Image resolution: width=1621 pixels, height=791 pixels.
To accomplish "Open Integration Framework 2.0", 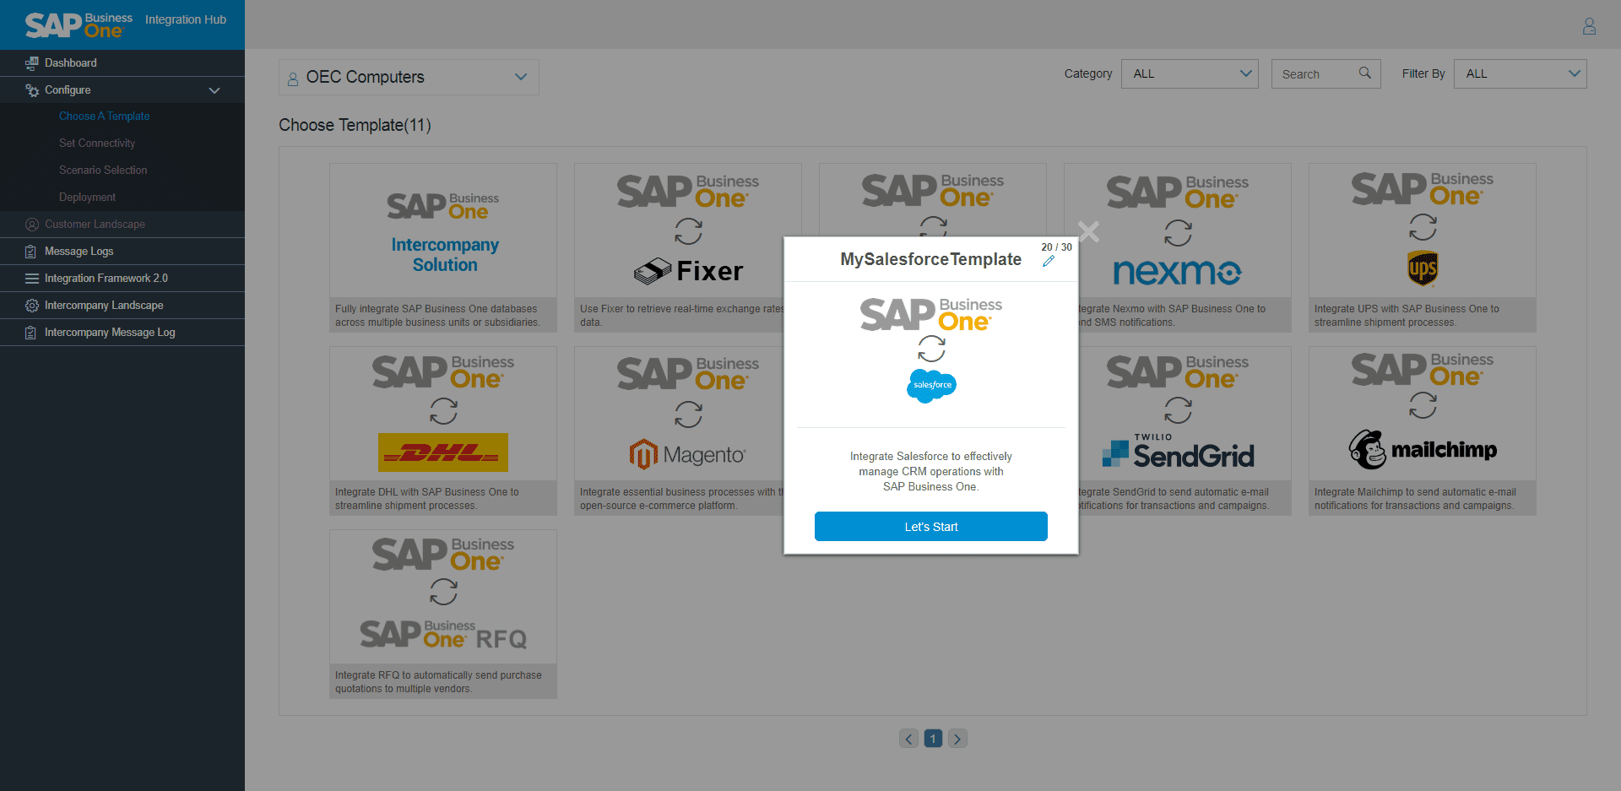I will click(106, 278).
